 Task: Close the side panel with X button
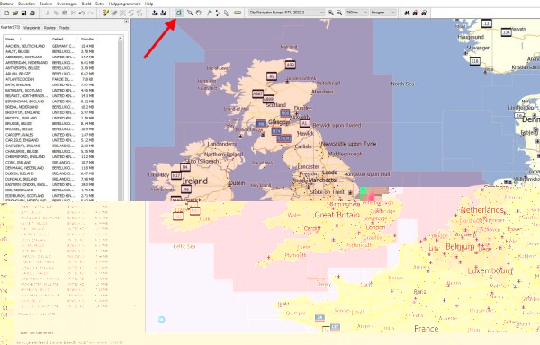click(126, 22)
